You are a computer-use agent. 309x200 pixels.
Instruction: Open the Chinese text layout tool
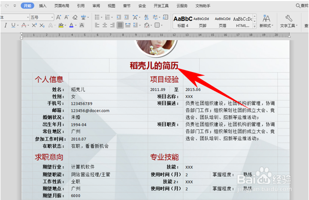[x=135, y=17]
